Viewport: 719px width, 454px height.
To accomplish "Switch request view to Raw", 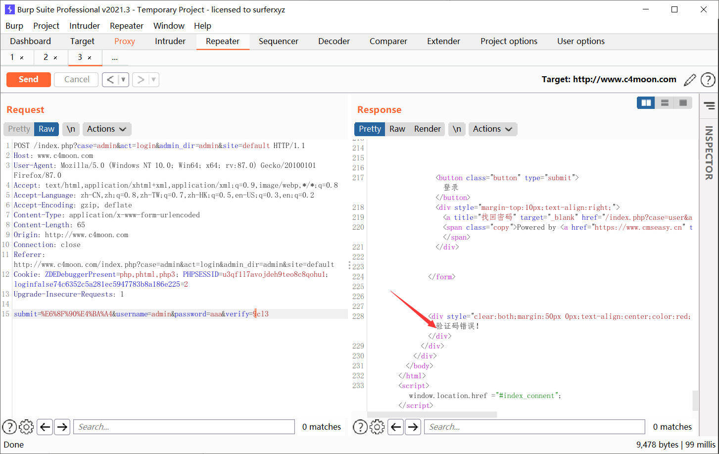I will tap(47, 129).
